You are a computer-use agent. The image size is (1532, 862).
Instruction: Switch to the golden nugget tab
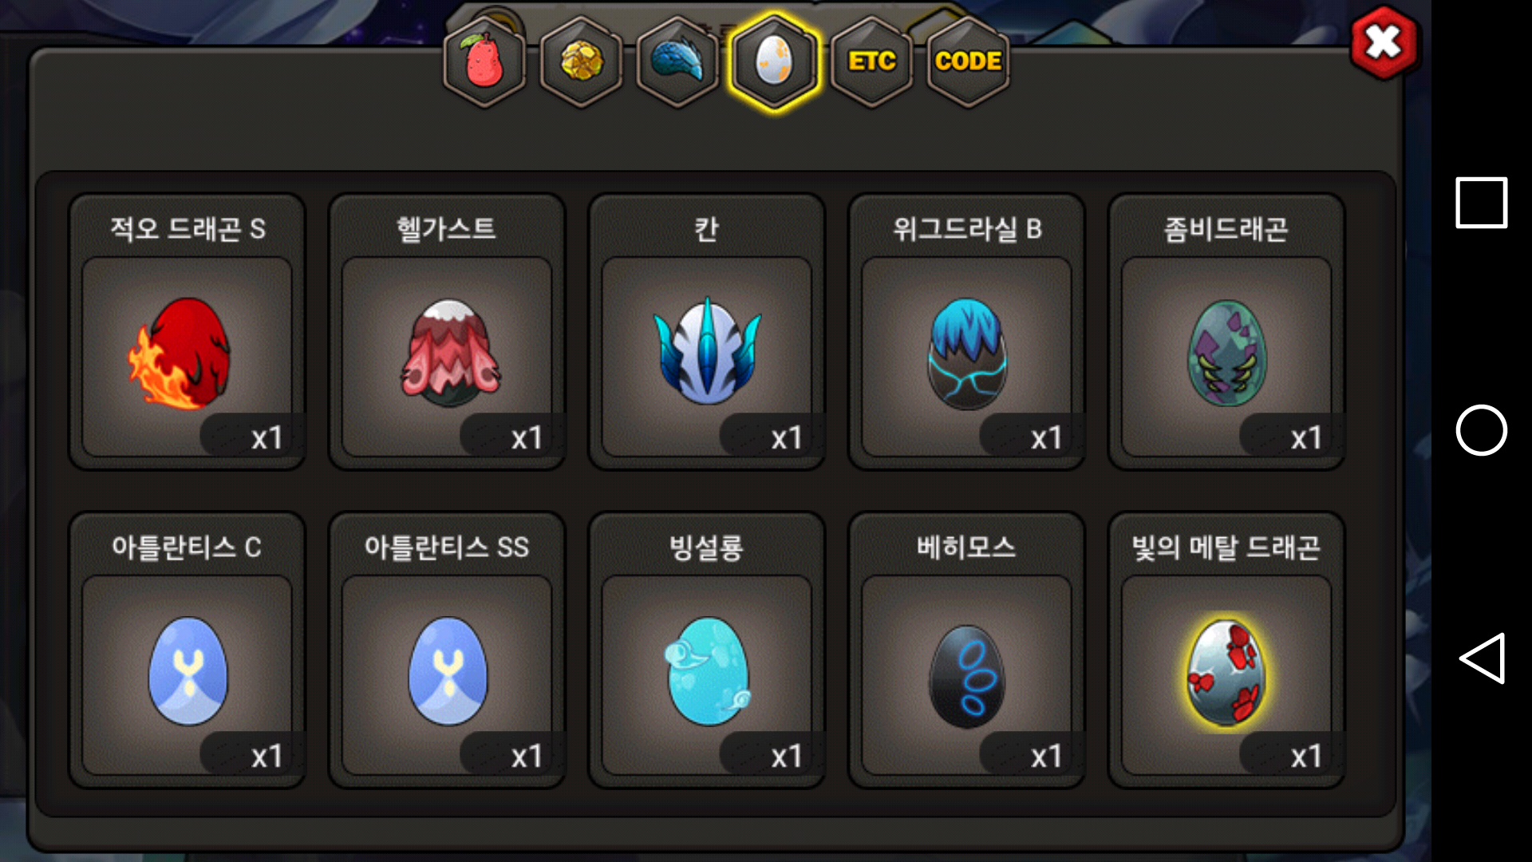coord(582,62)
